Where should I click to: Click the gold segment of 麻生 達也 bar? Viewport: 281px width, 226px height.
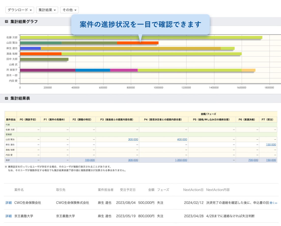[131, 48]
